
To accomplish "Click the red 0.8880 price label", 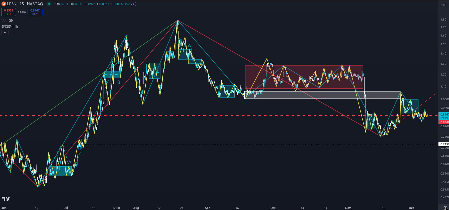I will [x=444, y=122].
